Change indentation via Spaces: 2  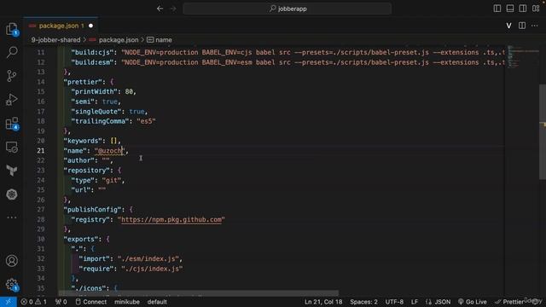(x=364, y=302)
